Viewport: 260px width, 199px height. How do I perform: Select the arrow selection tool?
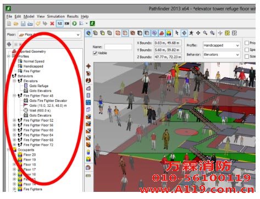point(177,33)
